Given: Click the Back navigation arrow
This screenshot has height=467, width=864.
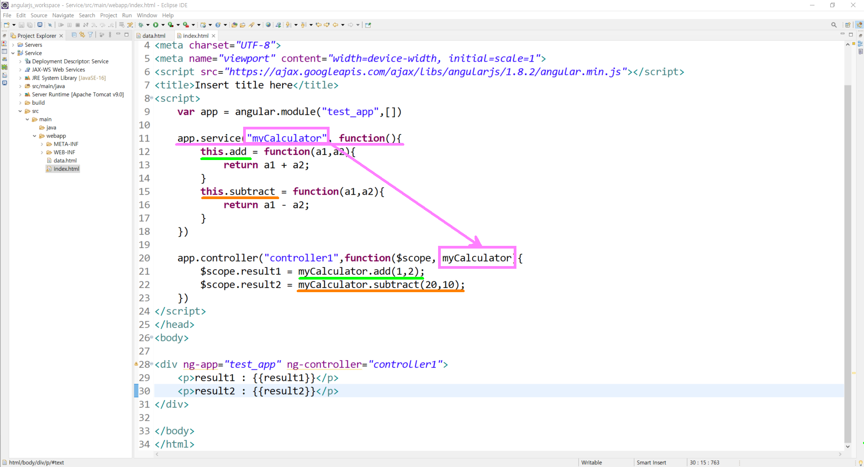Looking at the screenshot, I should click(x=335, y=25).
